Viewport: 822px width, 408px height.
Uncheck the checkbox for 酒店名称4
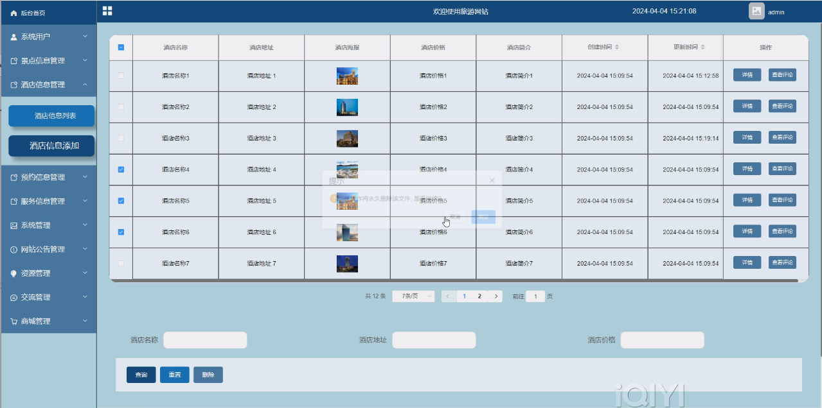[x=121, y=170]
